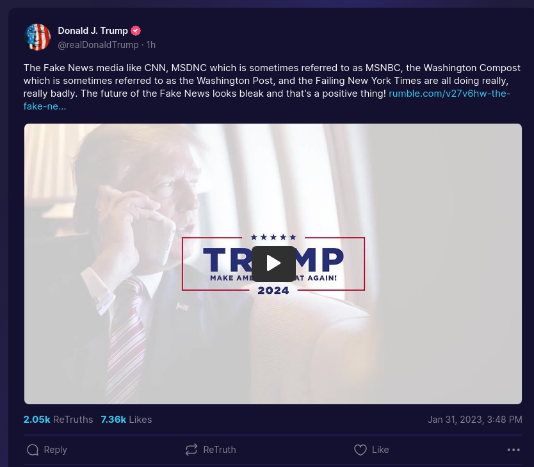
Task: Click the Reply text label
Action: coord(55,450)
